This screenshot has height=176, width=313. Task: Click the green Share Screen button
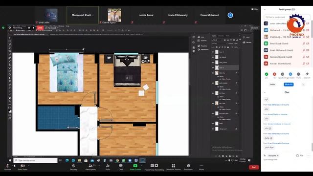click(x=135, y=167)
